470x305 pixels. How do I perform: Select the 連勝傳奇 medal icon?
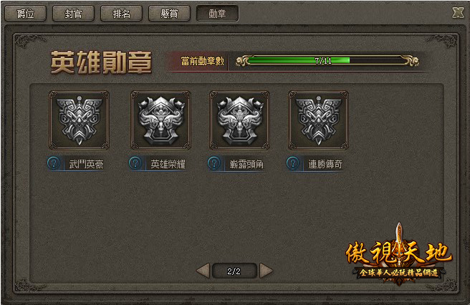[x=318, y=120]
